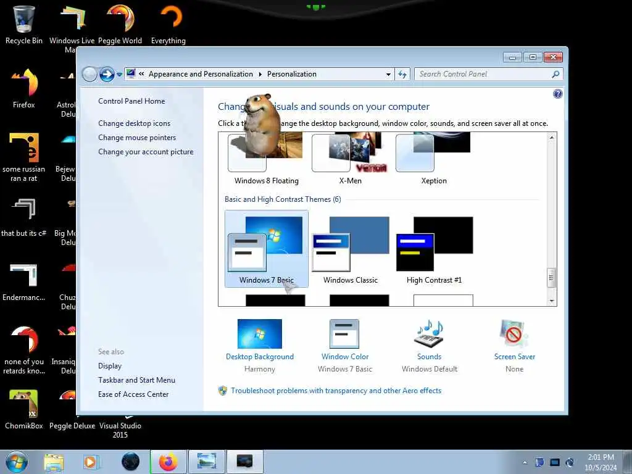Image resolution: width=632 pixels, height=474 pixels.
Task: Click the search magnifier icon
Action: 555,74
